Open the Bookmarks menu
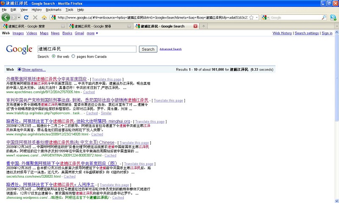 click(x=53, y=9)
